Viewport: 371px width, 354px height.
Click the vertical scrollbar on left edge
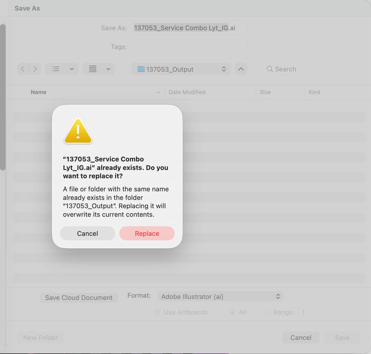pos(3,97)
